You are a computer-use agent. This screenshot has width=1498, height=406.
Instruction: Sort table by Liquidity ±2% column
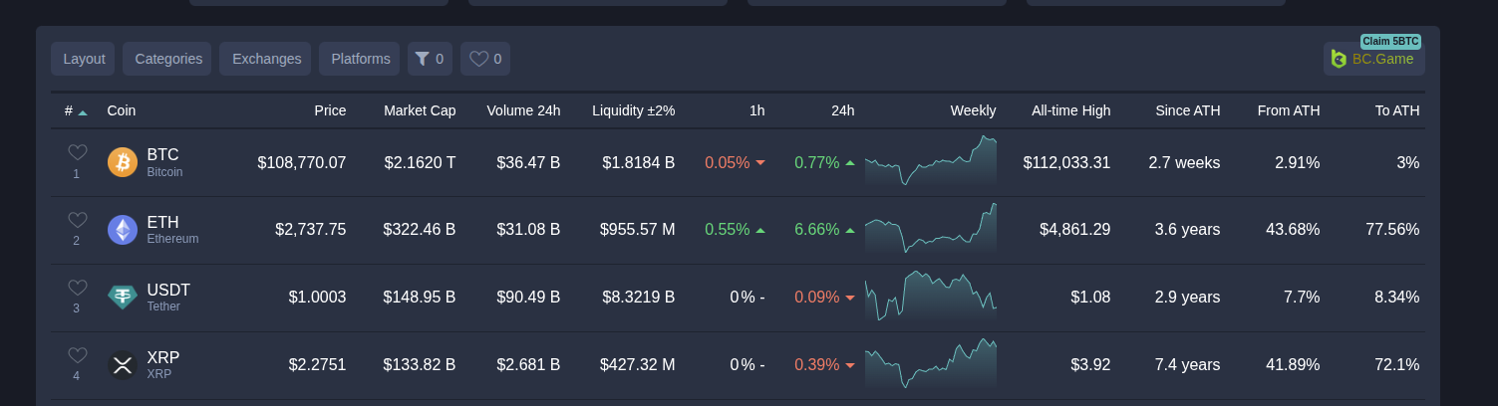tap(633, 110)
